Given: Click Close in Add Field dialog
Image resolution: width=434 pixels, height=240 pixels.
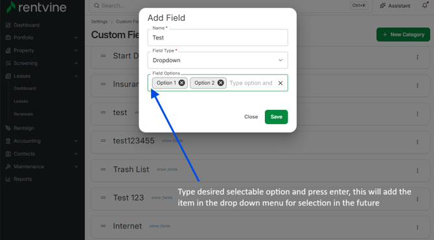Looking at the screenshot, I should [251, 117].
